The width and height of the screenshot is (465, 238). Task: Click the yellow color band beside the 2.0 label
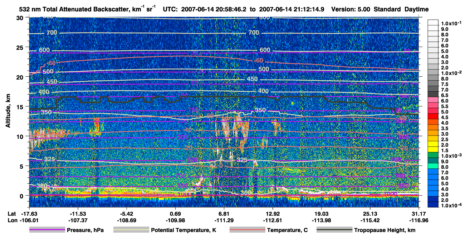pos(434,143)
